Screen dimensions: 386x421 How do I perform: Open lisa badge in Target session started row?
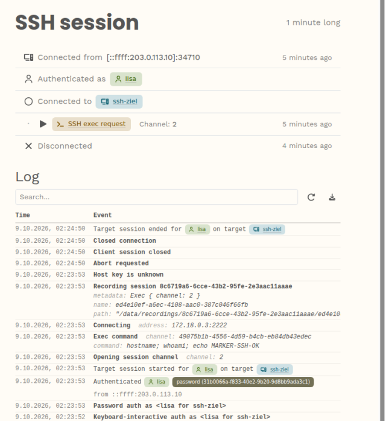coord(205,370)
